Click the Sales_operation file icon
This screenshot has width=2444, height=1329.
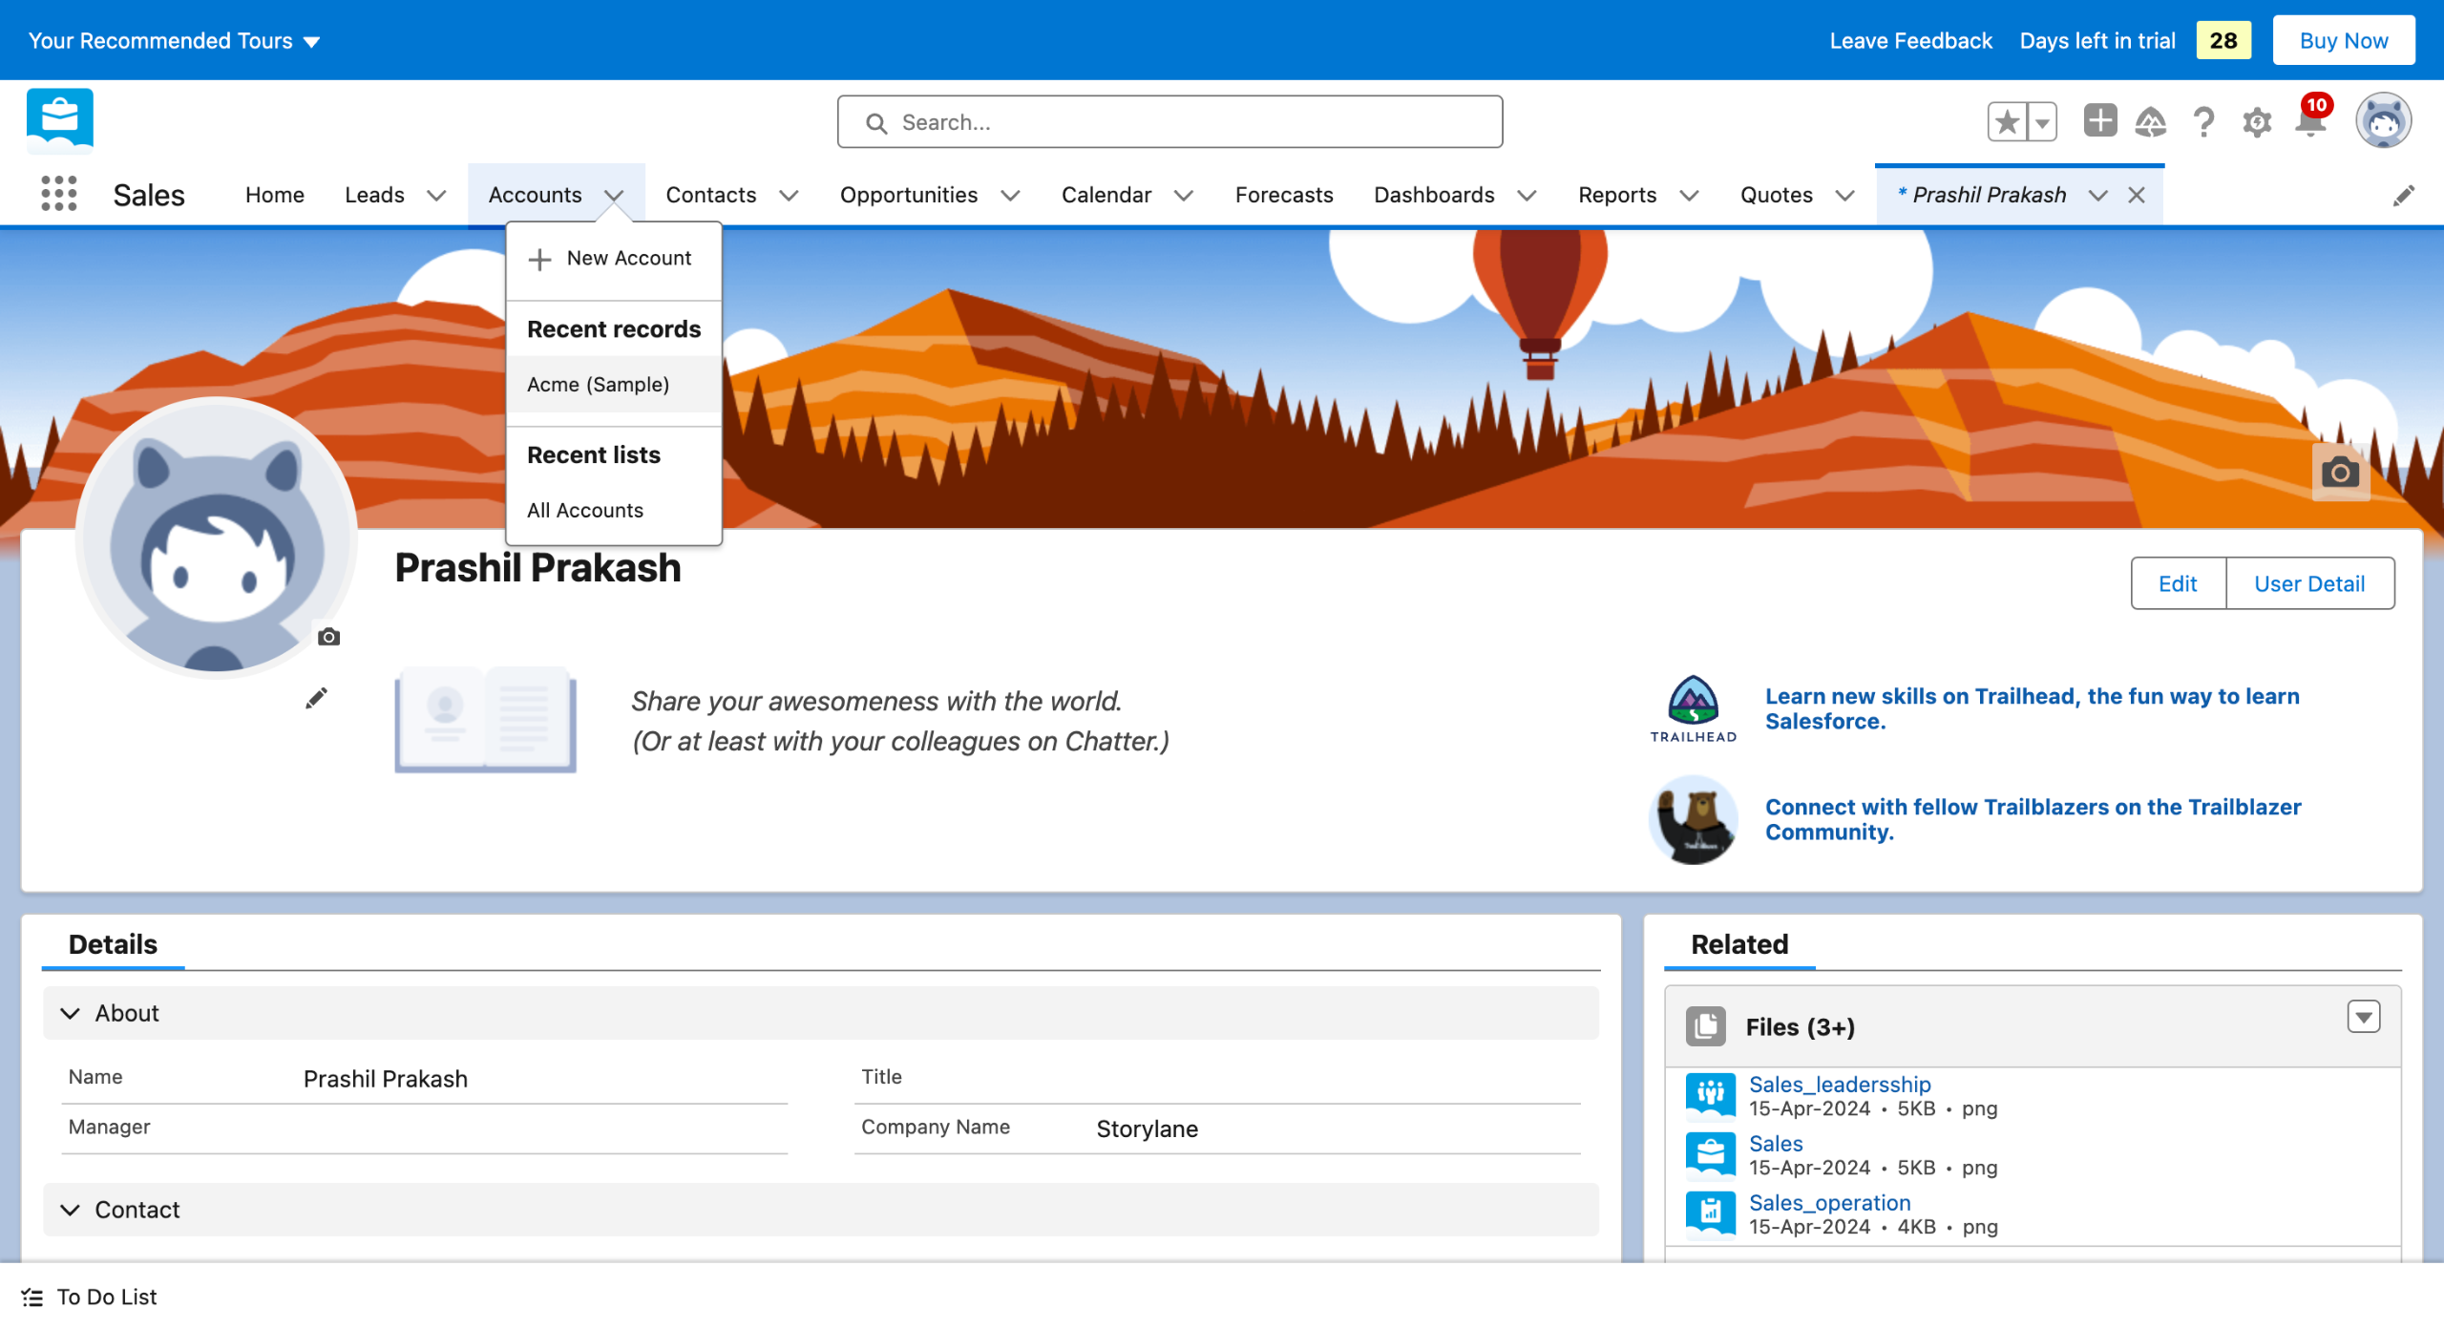tap(1710, 1213)
